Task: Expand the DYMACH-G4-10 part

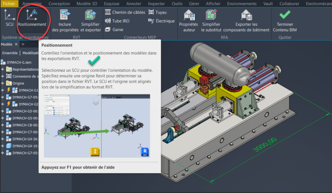Action: (3, 146)
